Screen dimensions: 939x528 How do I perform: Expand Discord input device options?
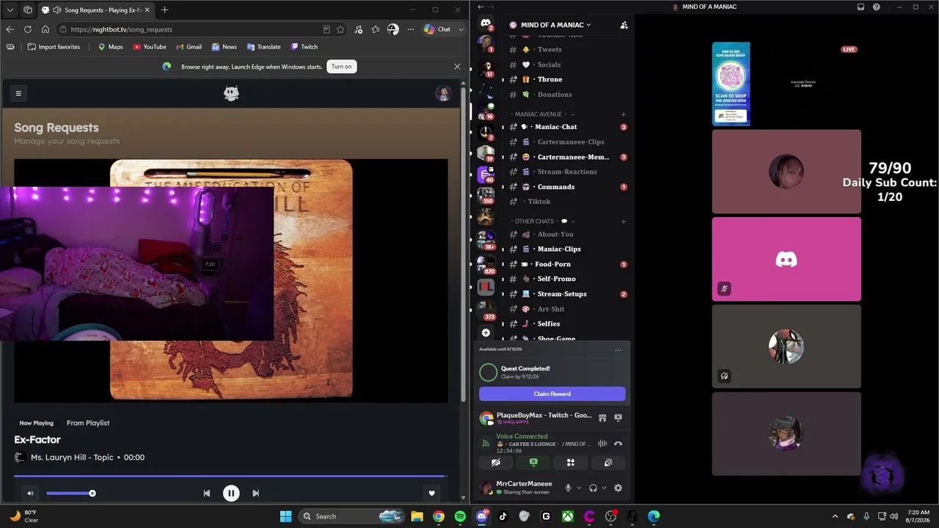point(579,488)
